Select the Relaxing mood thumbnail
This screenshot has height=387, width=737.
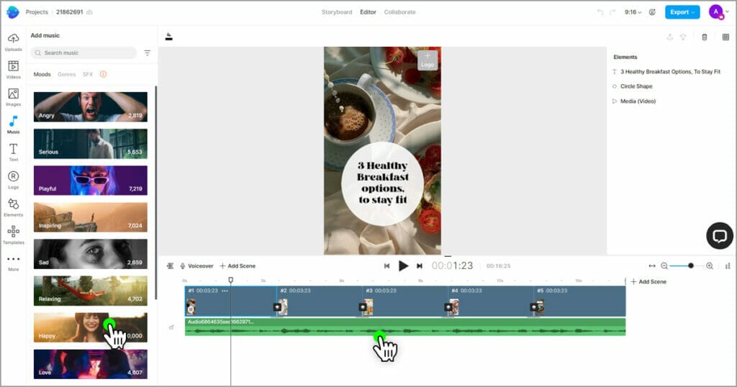[x=90, y=291]
